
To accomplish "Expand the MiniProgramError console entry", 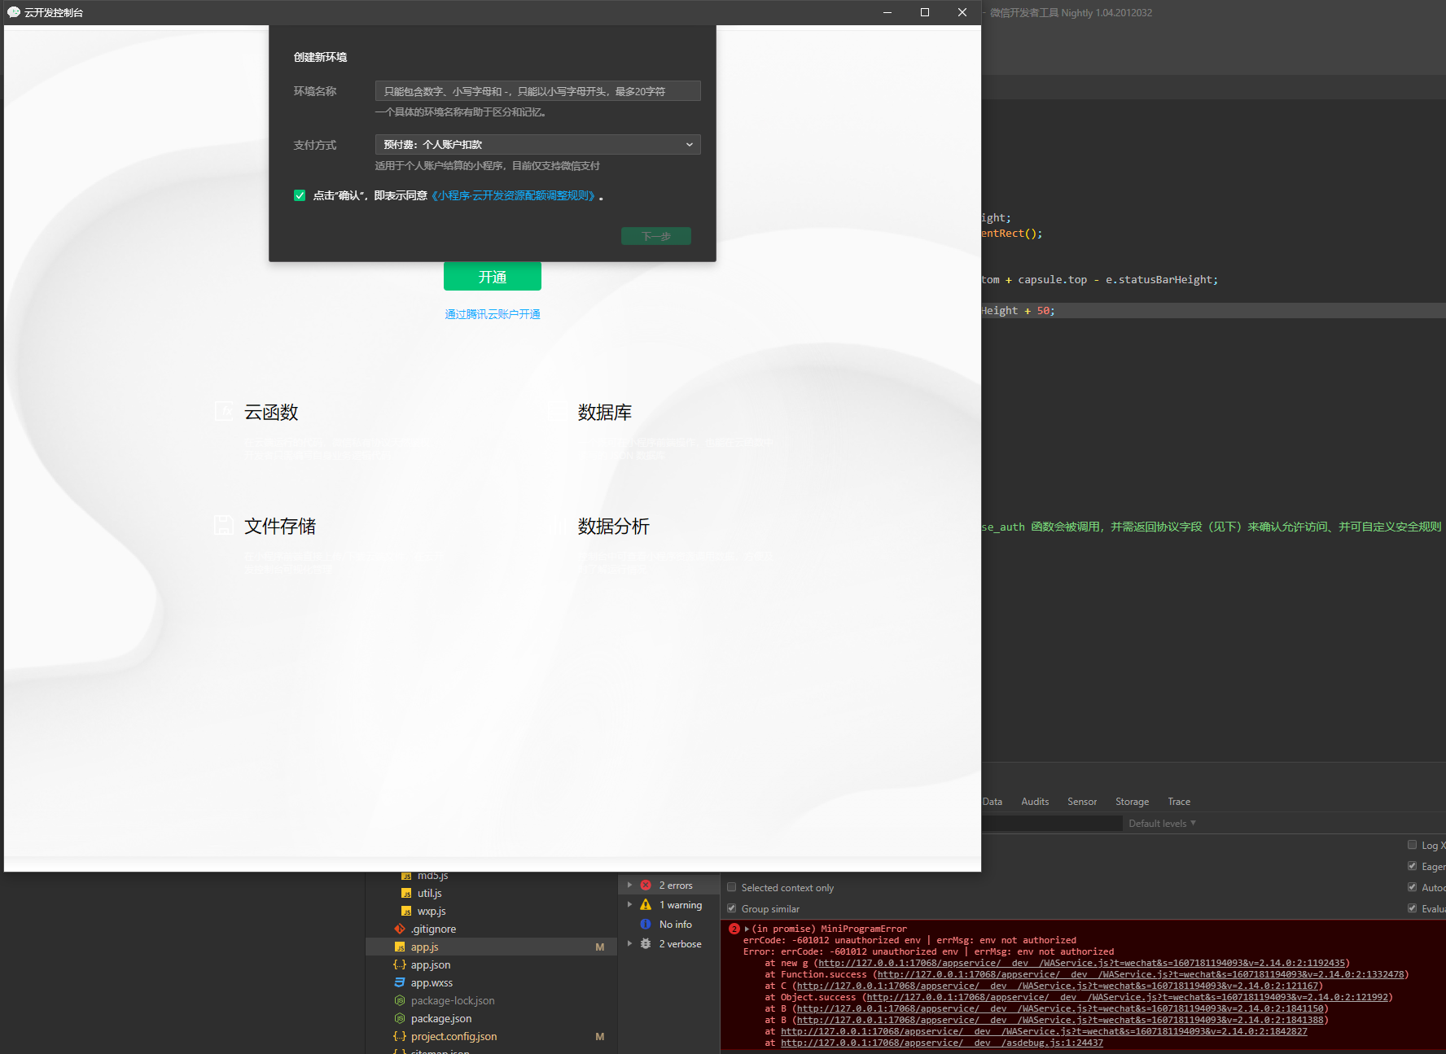I will (x=747, y=929).
